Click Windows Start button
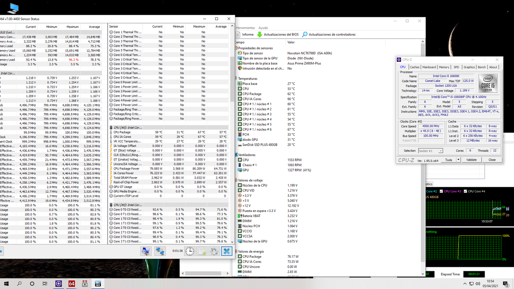The height and width of the screenshot is (289, 514). [x=6, y=283]
